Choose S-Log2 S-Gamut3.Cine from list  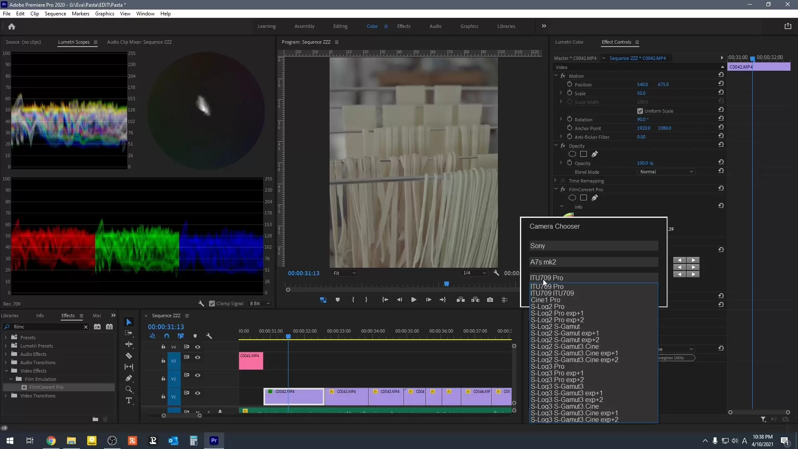564,347
